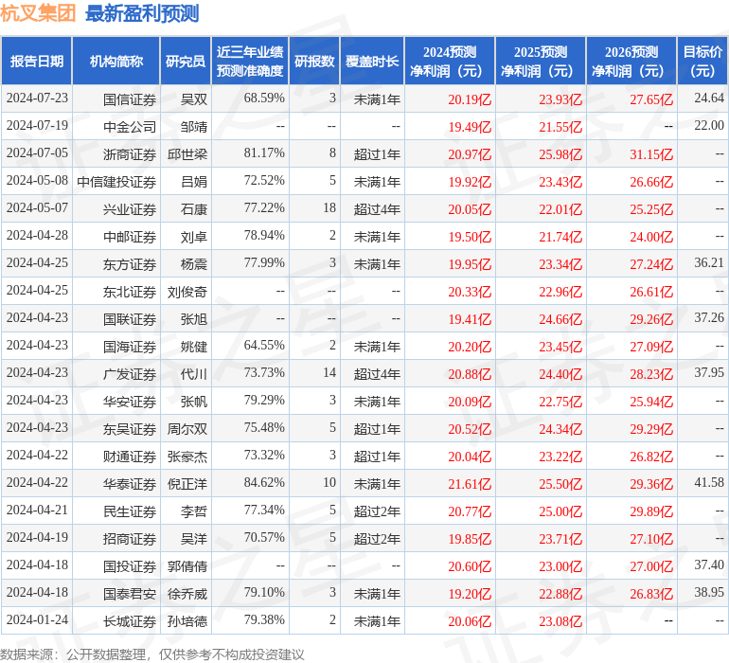Click target price 24.64
729x663 pixels.
[709, 98]
